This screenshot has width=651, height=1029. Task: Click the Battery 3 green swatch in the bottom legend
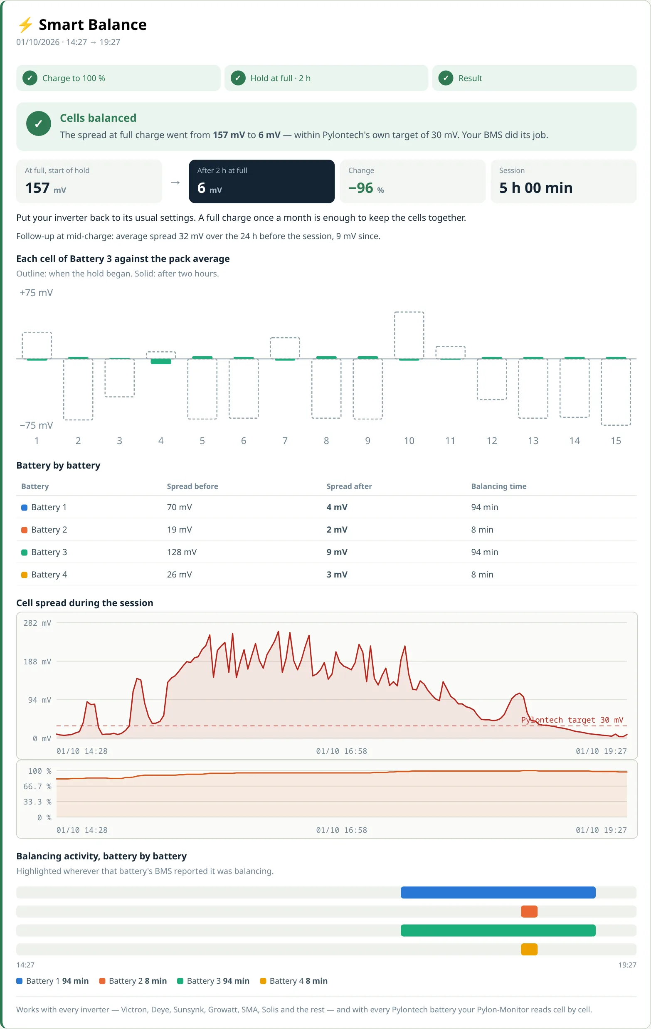[180, 981]
